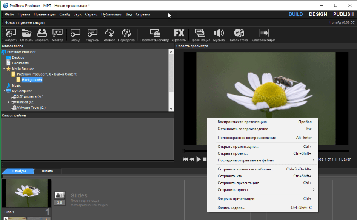This screenshot has height=220, width=357.
Task: Choose Сохранить как... in the context menu
Action: (231, 176)
